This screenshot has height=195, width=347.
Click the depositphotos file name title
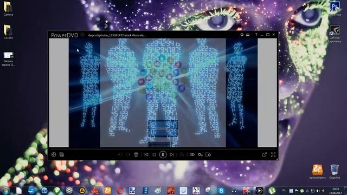(x=117, y=35)
